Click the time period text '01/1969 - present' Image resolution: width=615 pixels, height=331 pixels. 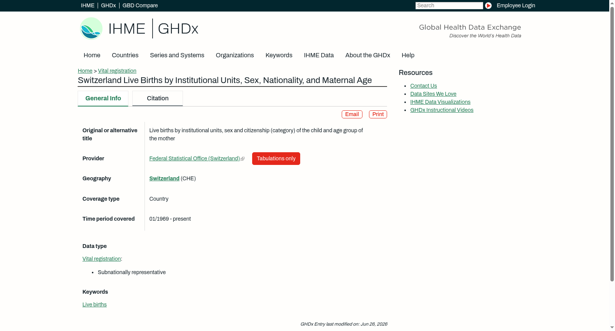(x=170, y=219)
